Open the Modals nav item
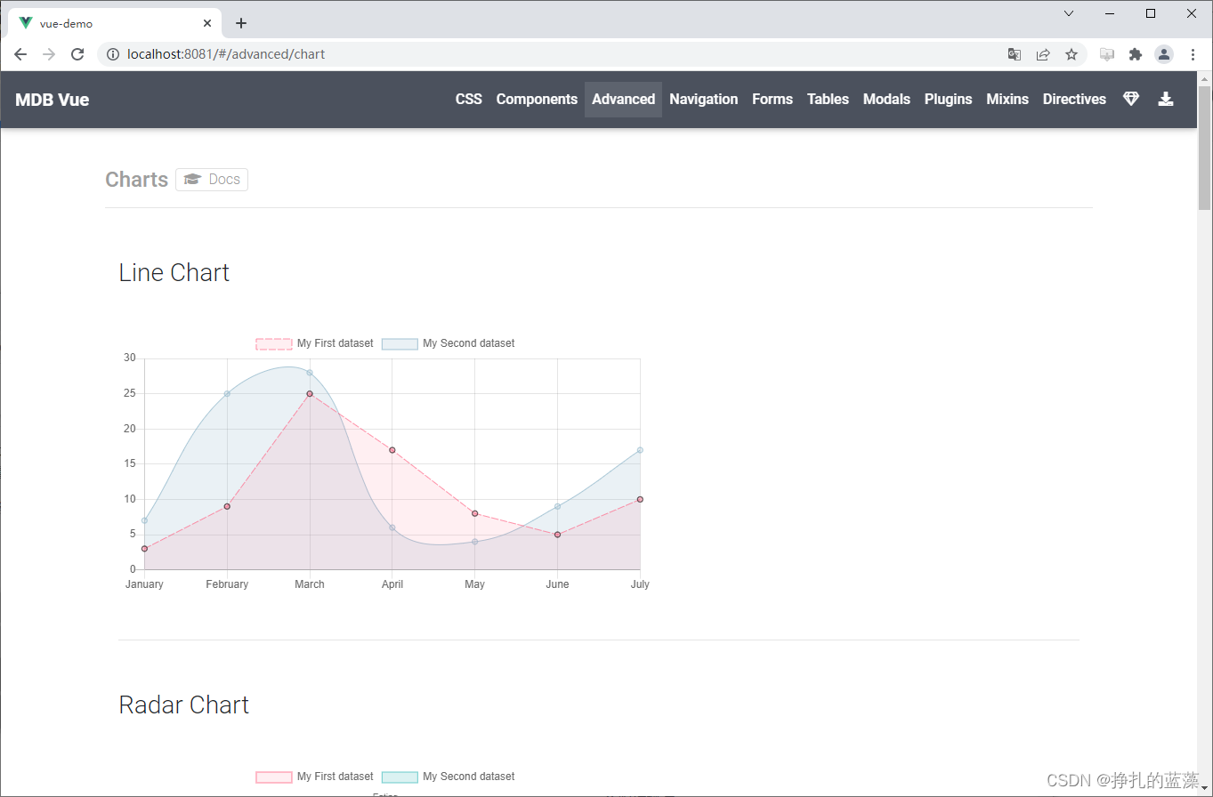1213x797 pixels. [886, 100]
